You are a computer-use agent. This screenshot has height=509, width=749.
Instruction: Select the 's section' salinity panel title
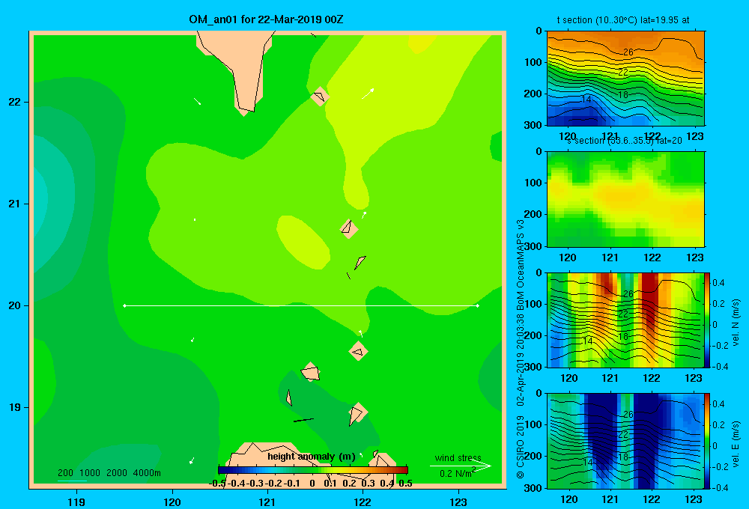pyautogui.click(x=625, y=141)
